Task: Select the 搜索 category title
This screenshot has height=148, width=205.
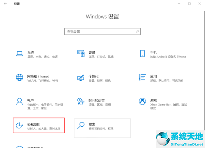Action: click(x=92, y=124)
